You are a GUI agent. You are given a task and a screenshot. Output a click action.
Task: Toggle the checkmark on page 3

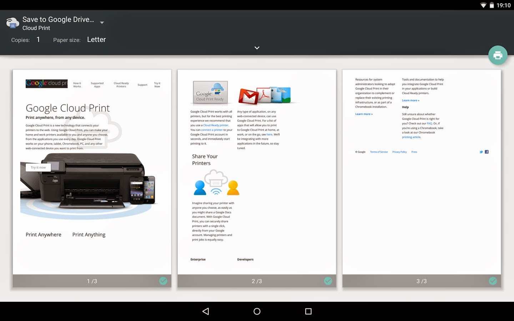click(493, 281)
